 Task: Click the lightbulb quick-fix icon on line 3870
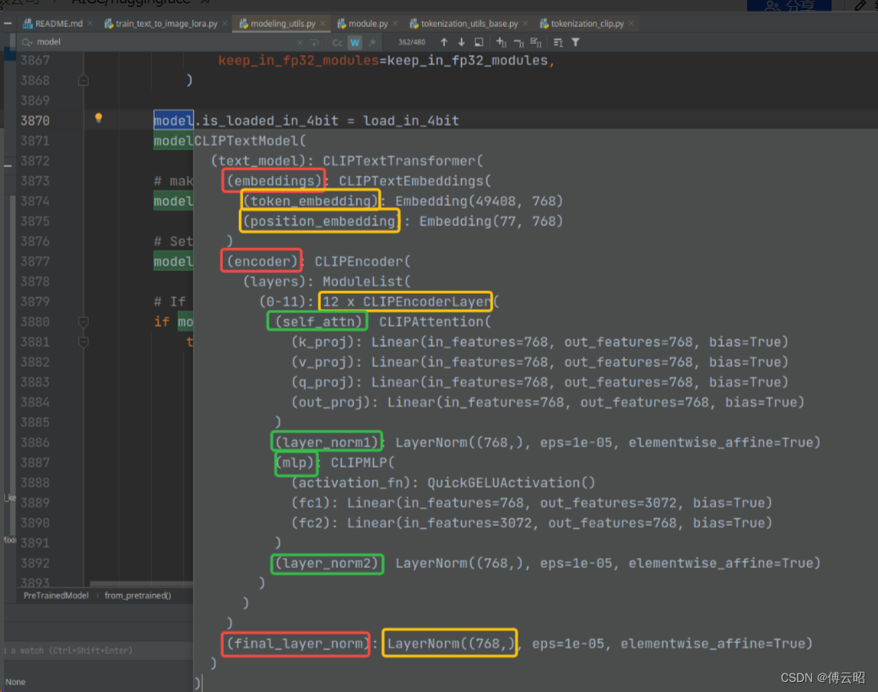click(99, 120)
